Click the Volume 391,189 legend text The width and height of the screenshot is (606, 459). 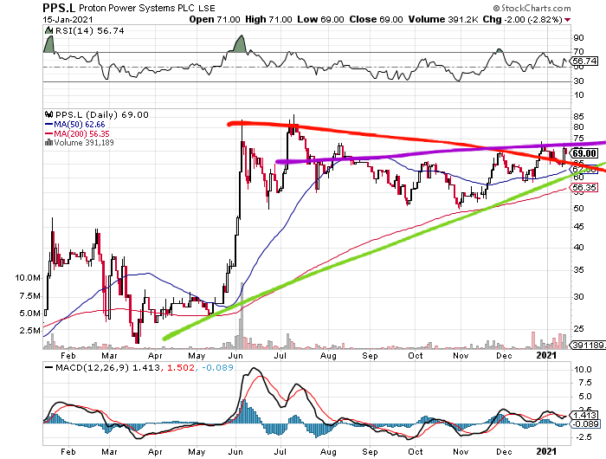(84, 142)
